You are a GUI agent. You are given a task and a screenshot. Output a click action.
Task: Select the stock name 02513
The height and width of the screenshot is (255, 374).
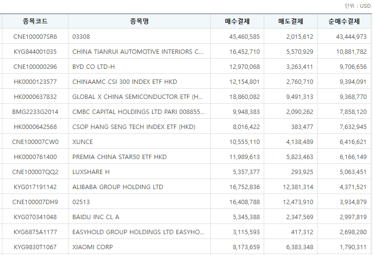(x=81, y=202)
